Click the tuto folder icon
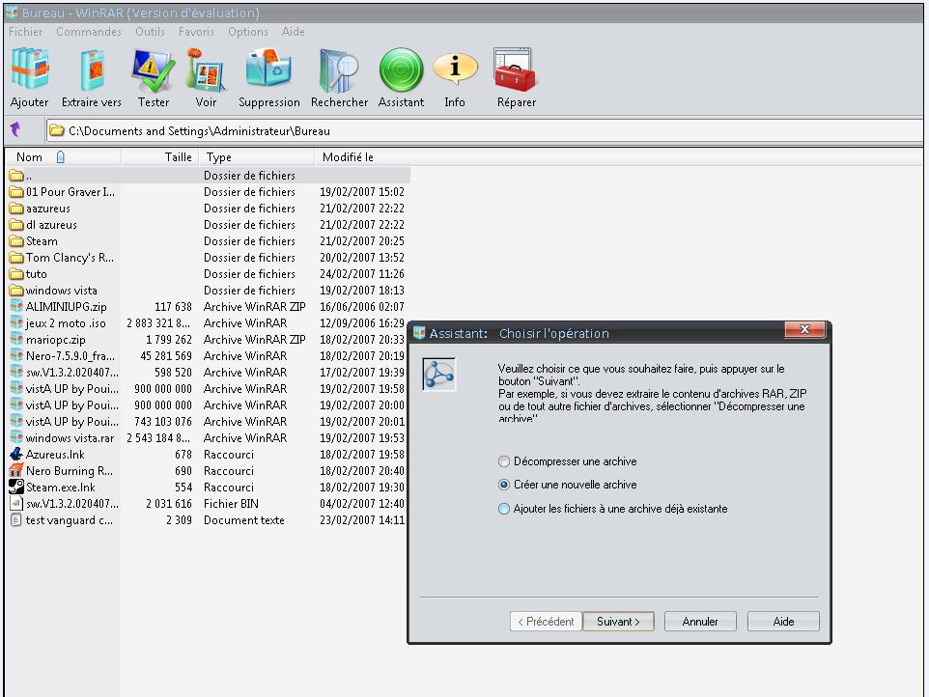929x697 pixels. click(16, 274)
